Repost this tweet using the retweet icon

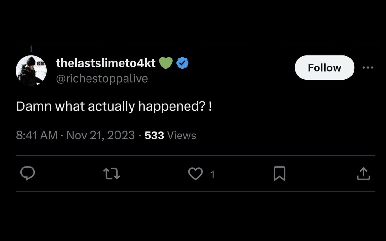pos(111,174)
